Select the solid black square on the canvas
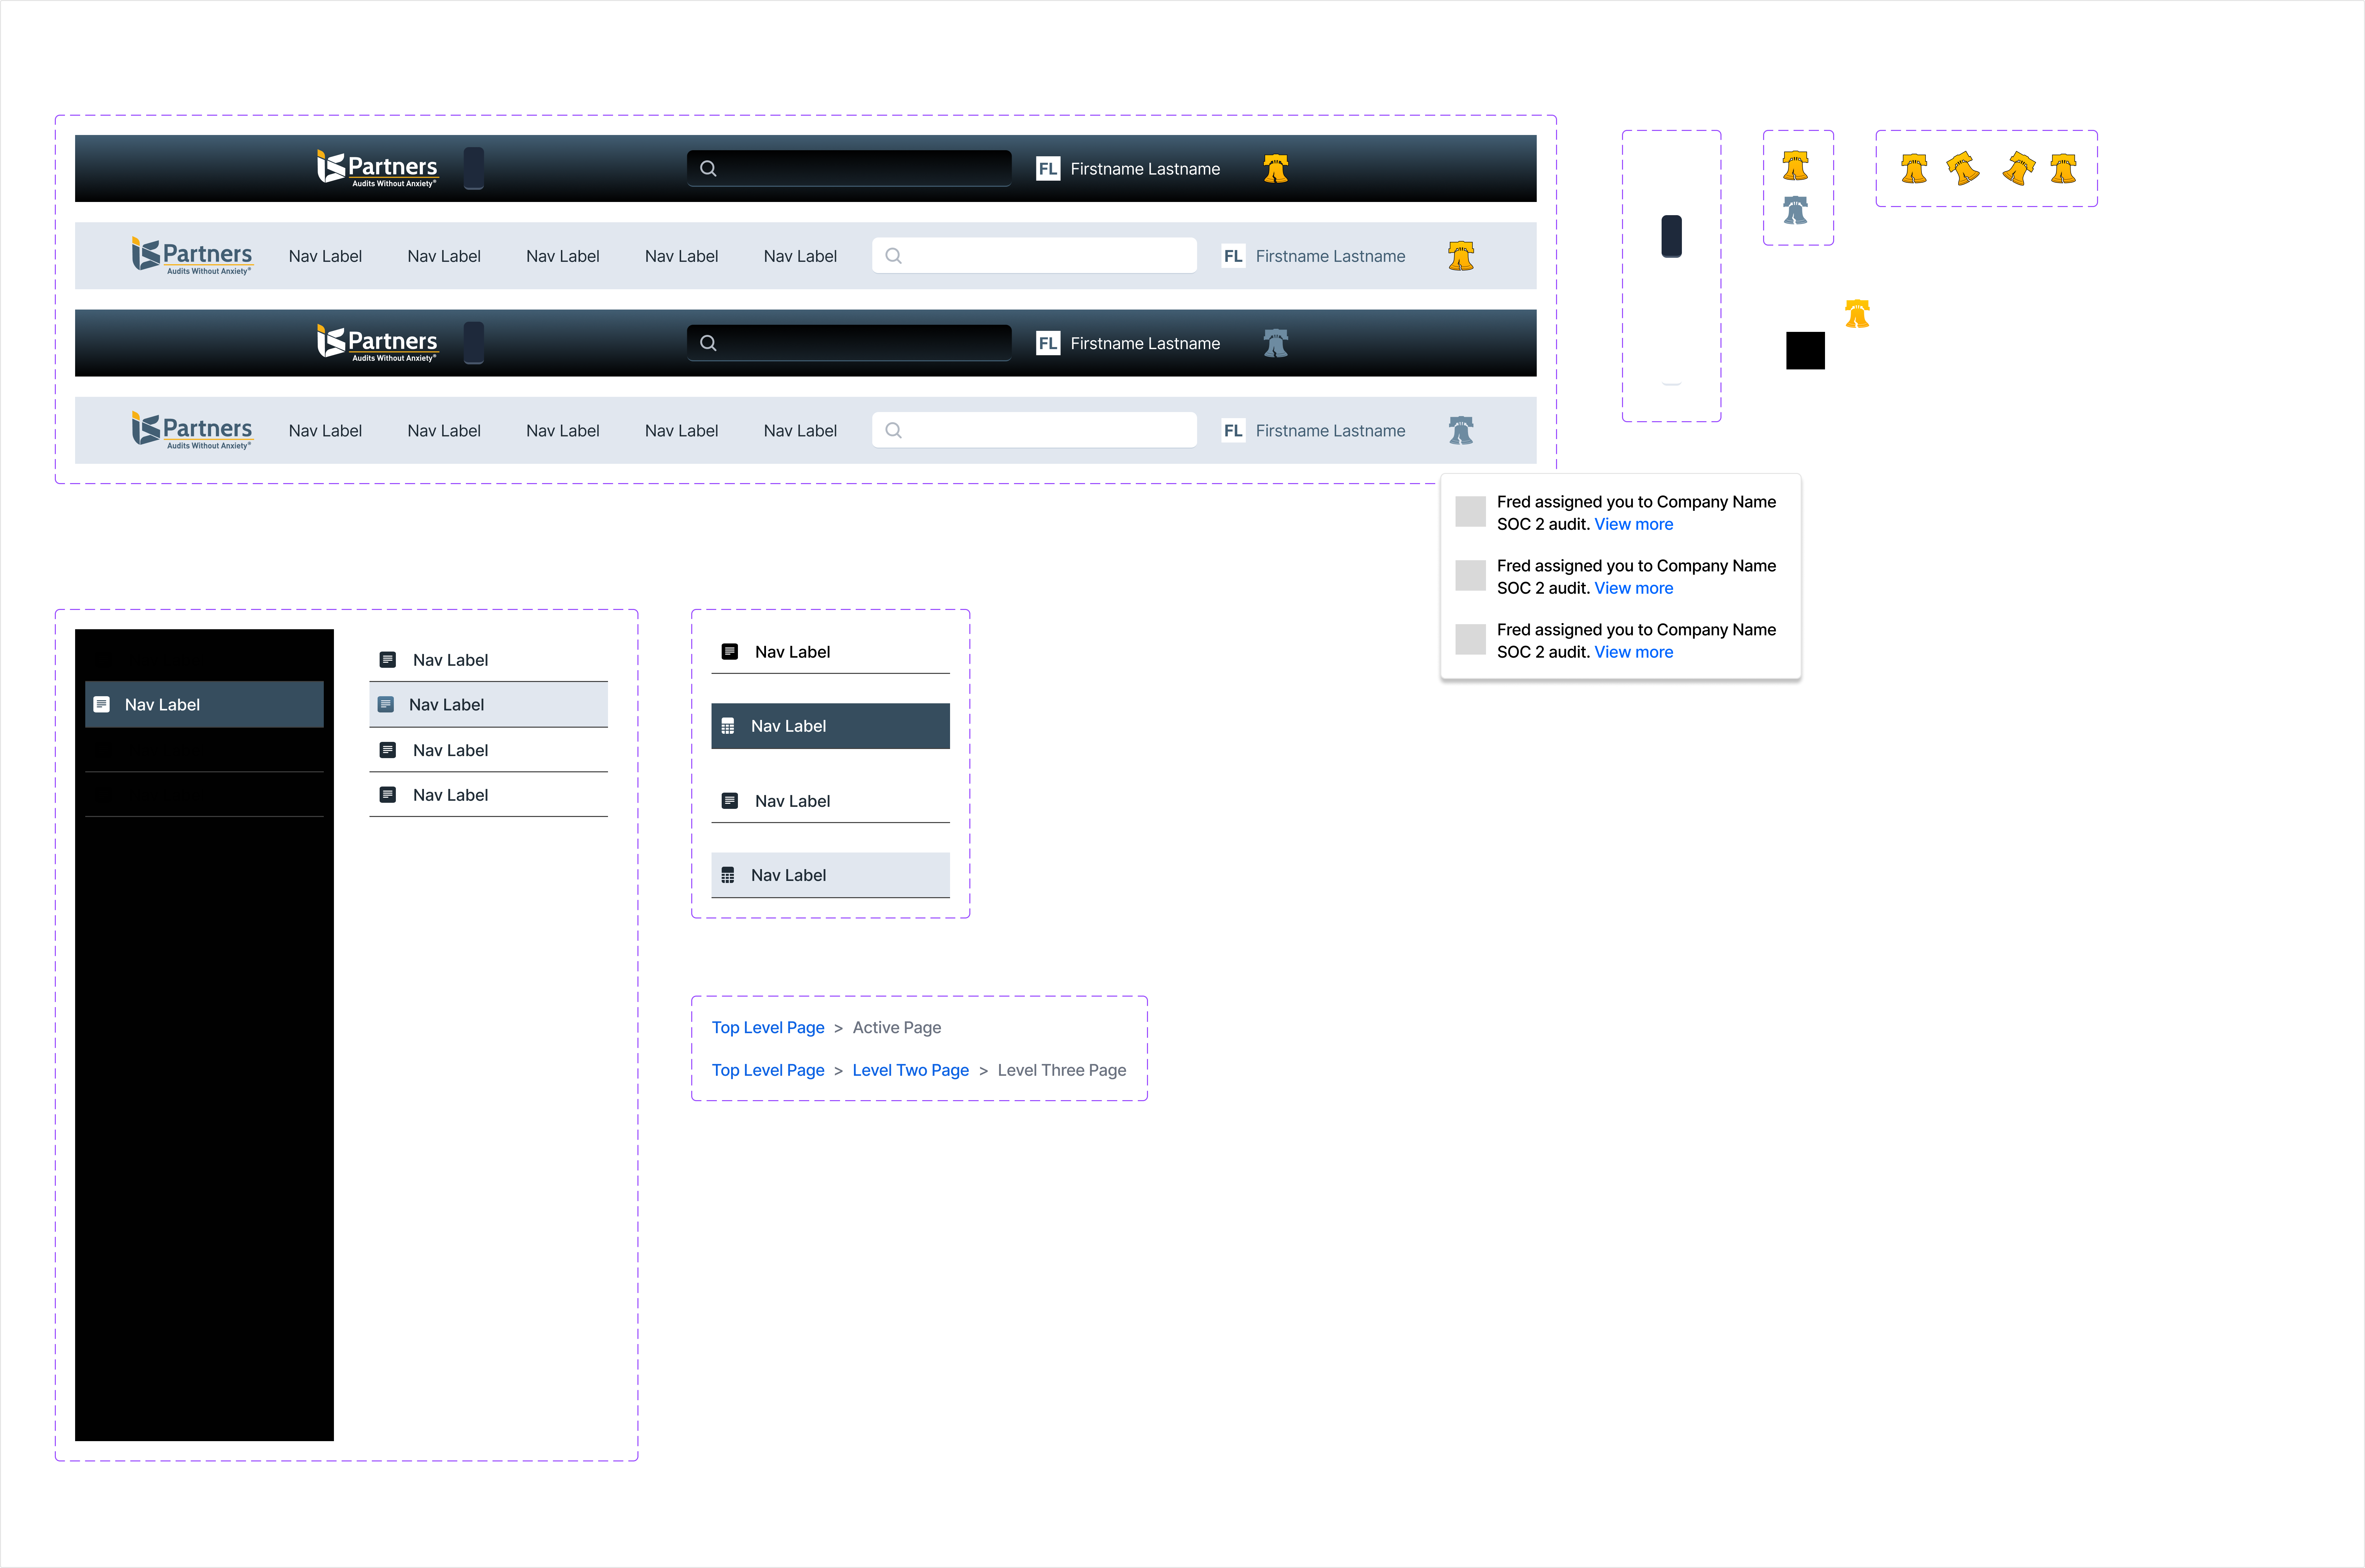The height and width of the screenshot is (1568, 2365). tap(1805, 351)
